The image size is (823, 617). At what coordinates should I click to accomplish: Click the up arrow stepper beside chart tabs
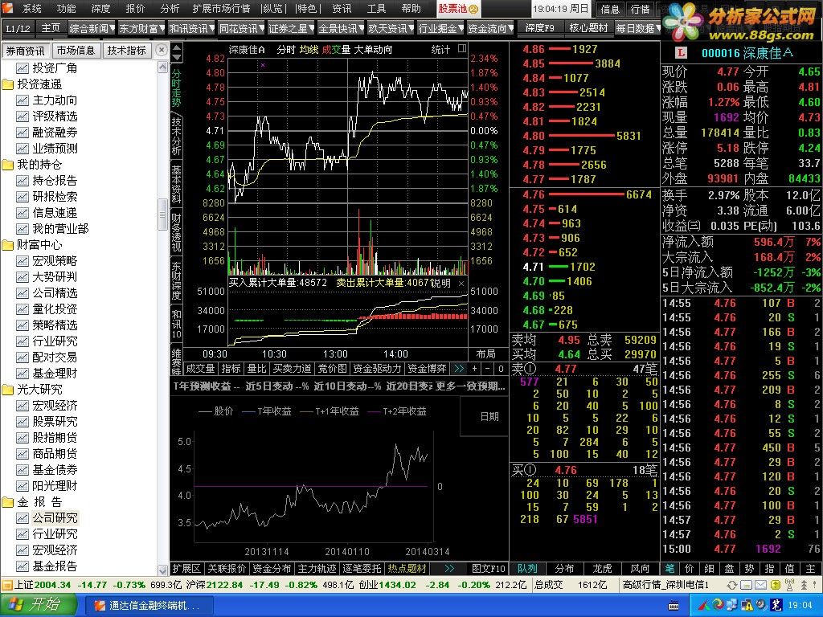point(177,47)
